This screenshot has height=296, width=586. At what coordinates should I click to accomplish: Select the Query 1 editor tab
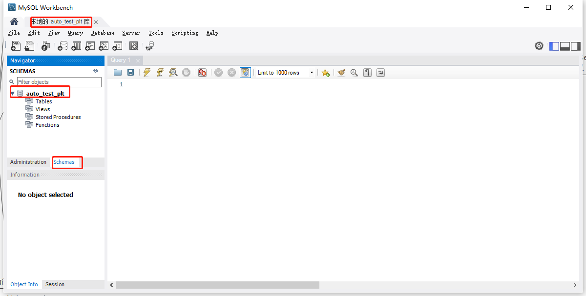(121, 60)
